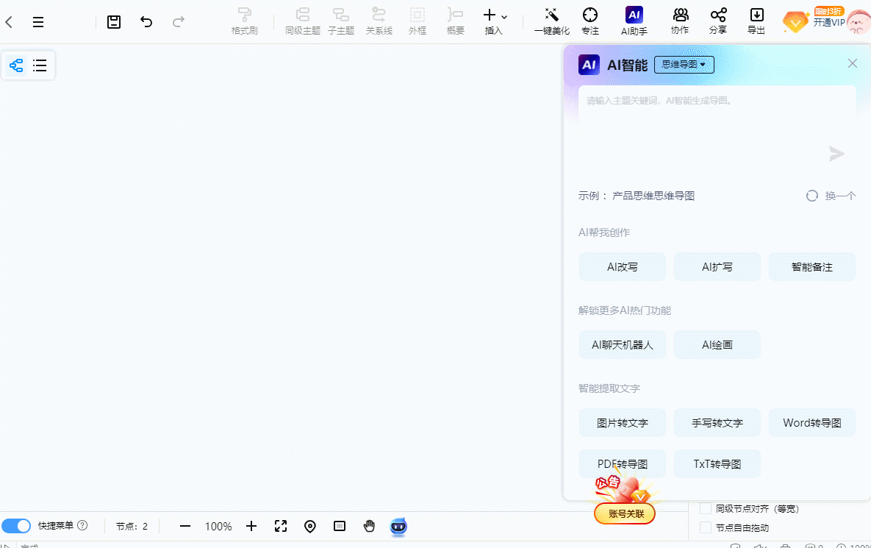This screenshot has height=548, width=871.
Task: Switch to outline list view mode
Action: [x=40, y=65]
